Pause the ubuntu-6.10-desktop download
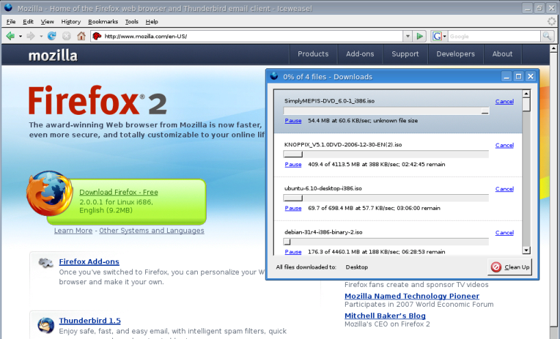The image size is (560, 339). click(293, 208)
